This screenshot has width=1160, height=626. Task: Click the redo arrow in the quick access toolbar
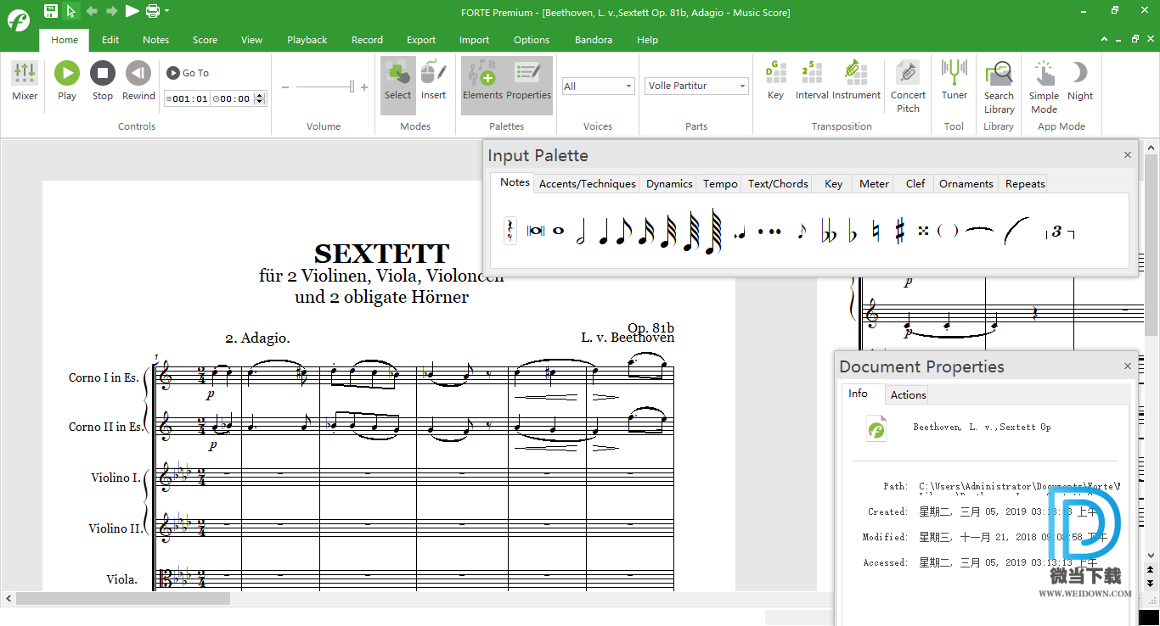[111, 11]
